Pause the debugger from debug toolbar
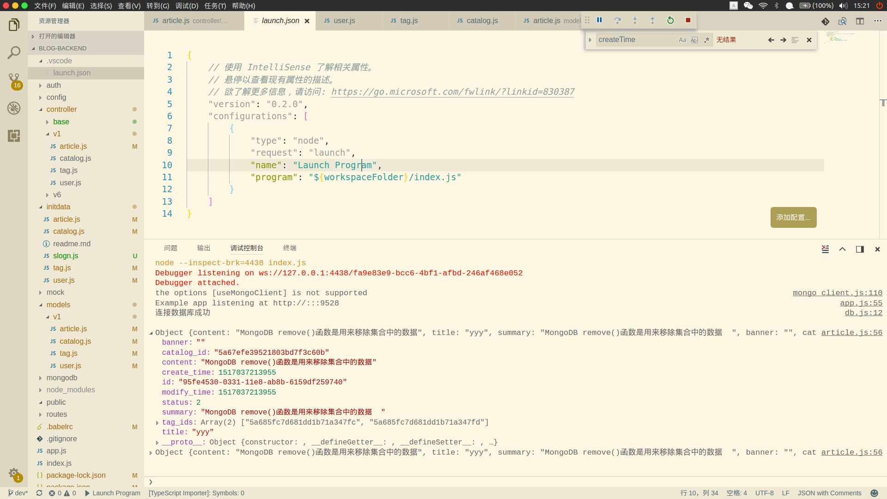 pos(599,20)
